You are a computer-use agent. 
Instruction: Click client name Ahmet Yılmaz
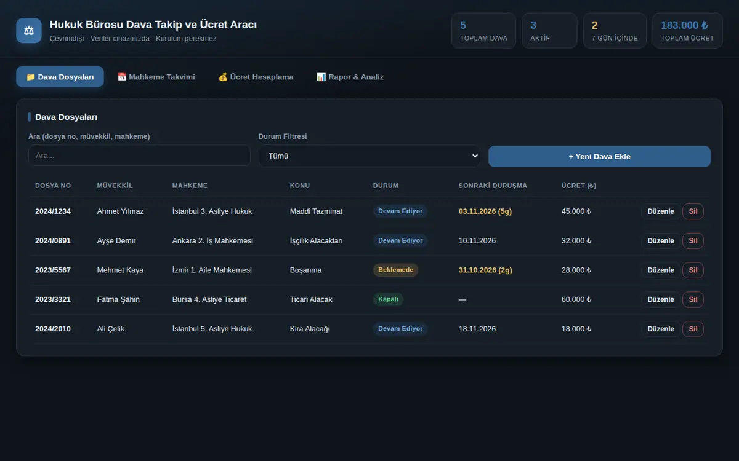point(120,211)
